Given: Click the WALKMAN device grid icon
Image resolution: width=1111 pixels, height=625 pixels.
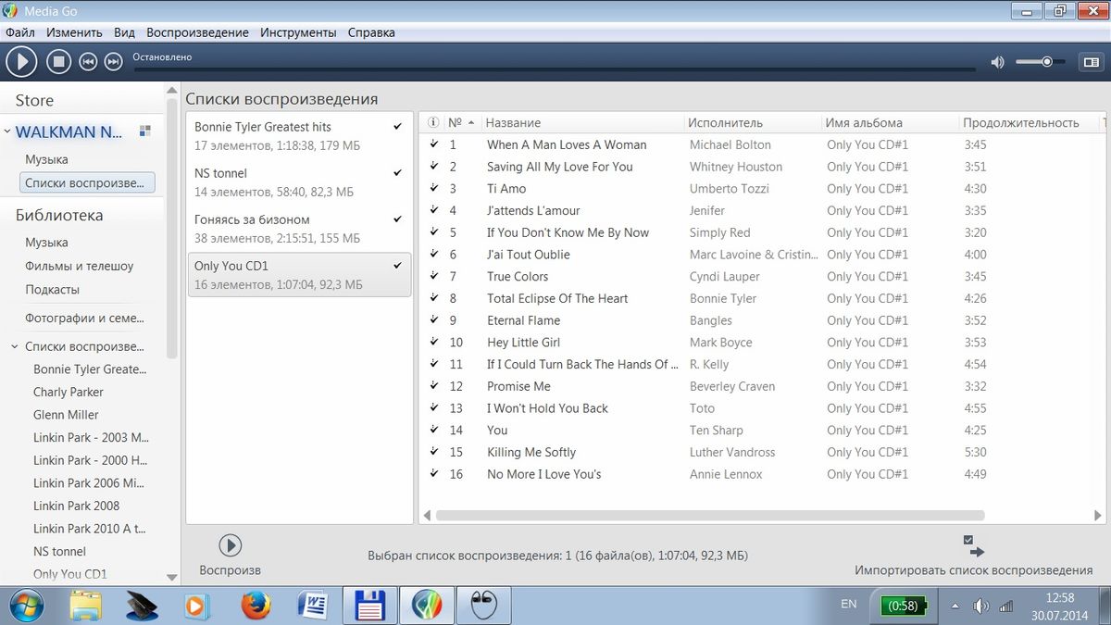Looking at the screenshot, I should coord(144,131).
